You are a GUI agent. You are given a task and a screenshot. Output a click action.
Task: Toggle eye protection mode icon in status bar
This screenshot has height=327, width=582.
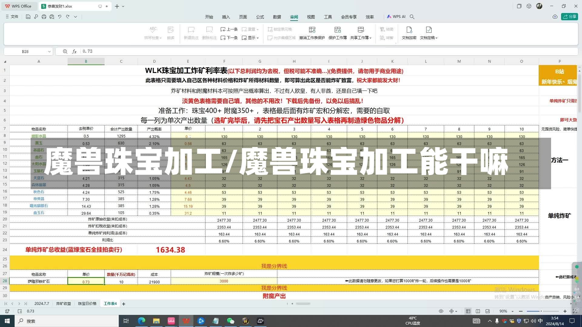tap(441, 311)
